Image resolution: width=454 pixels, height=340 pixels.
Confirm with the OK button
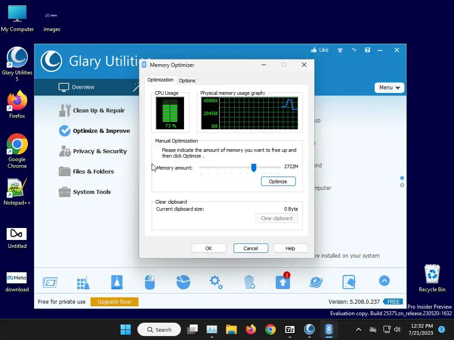[x=208, y=248]
